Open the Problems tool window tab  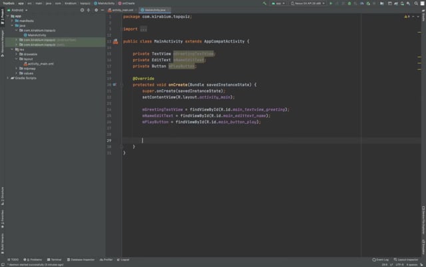[33, 260]
